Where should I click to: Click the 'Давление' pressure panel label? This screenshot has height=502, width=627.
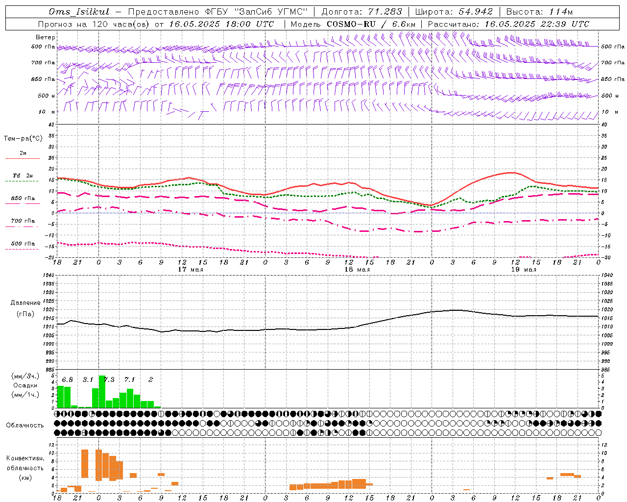click(x=25, y=303)
